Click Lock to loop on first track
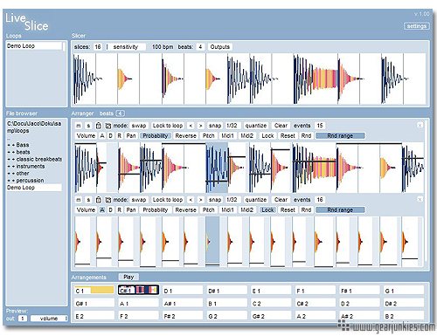 (168, 126)
